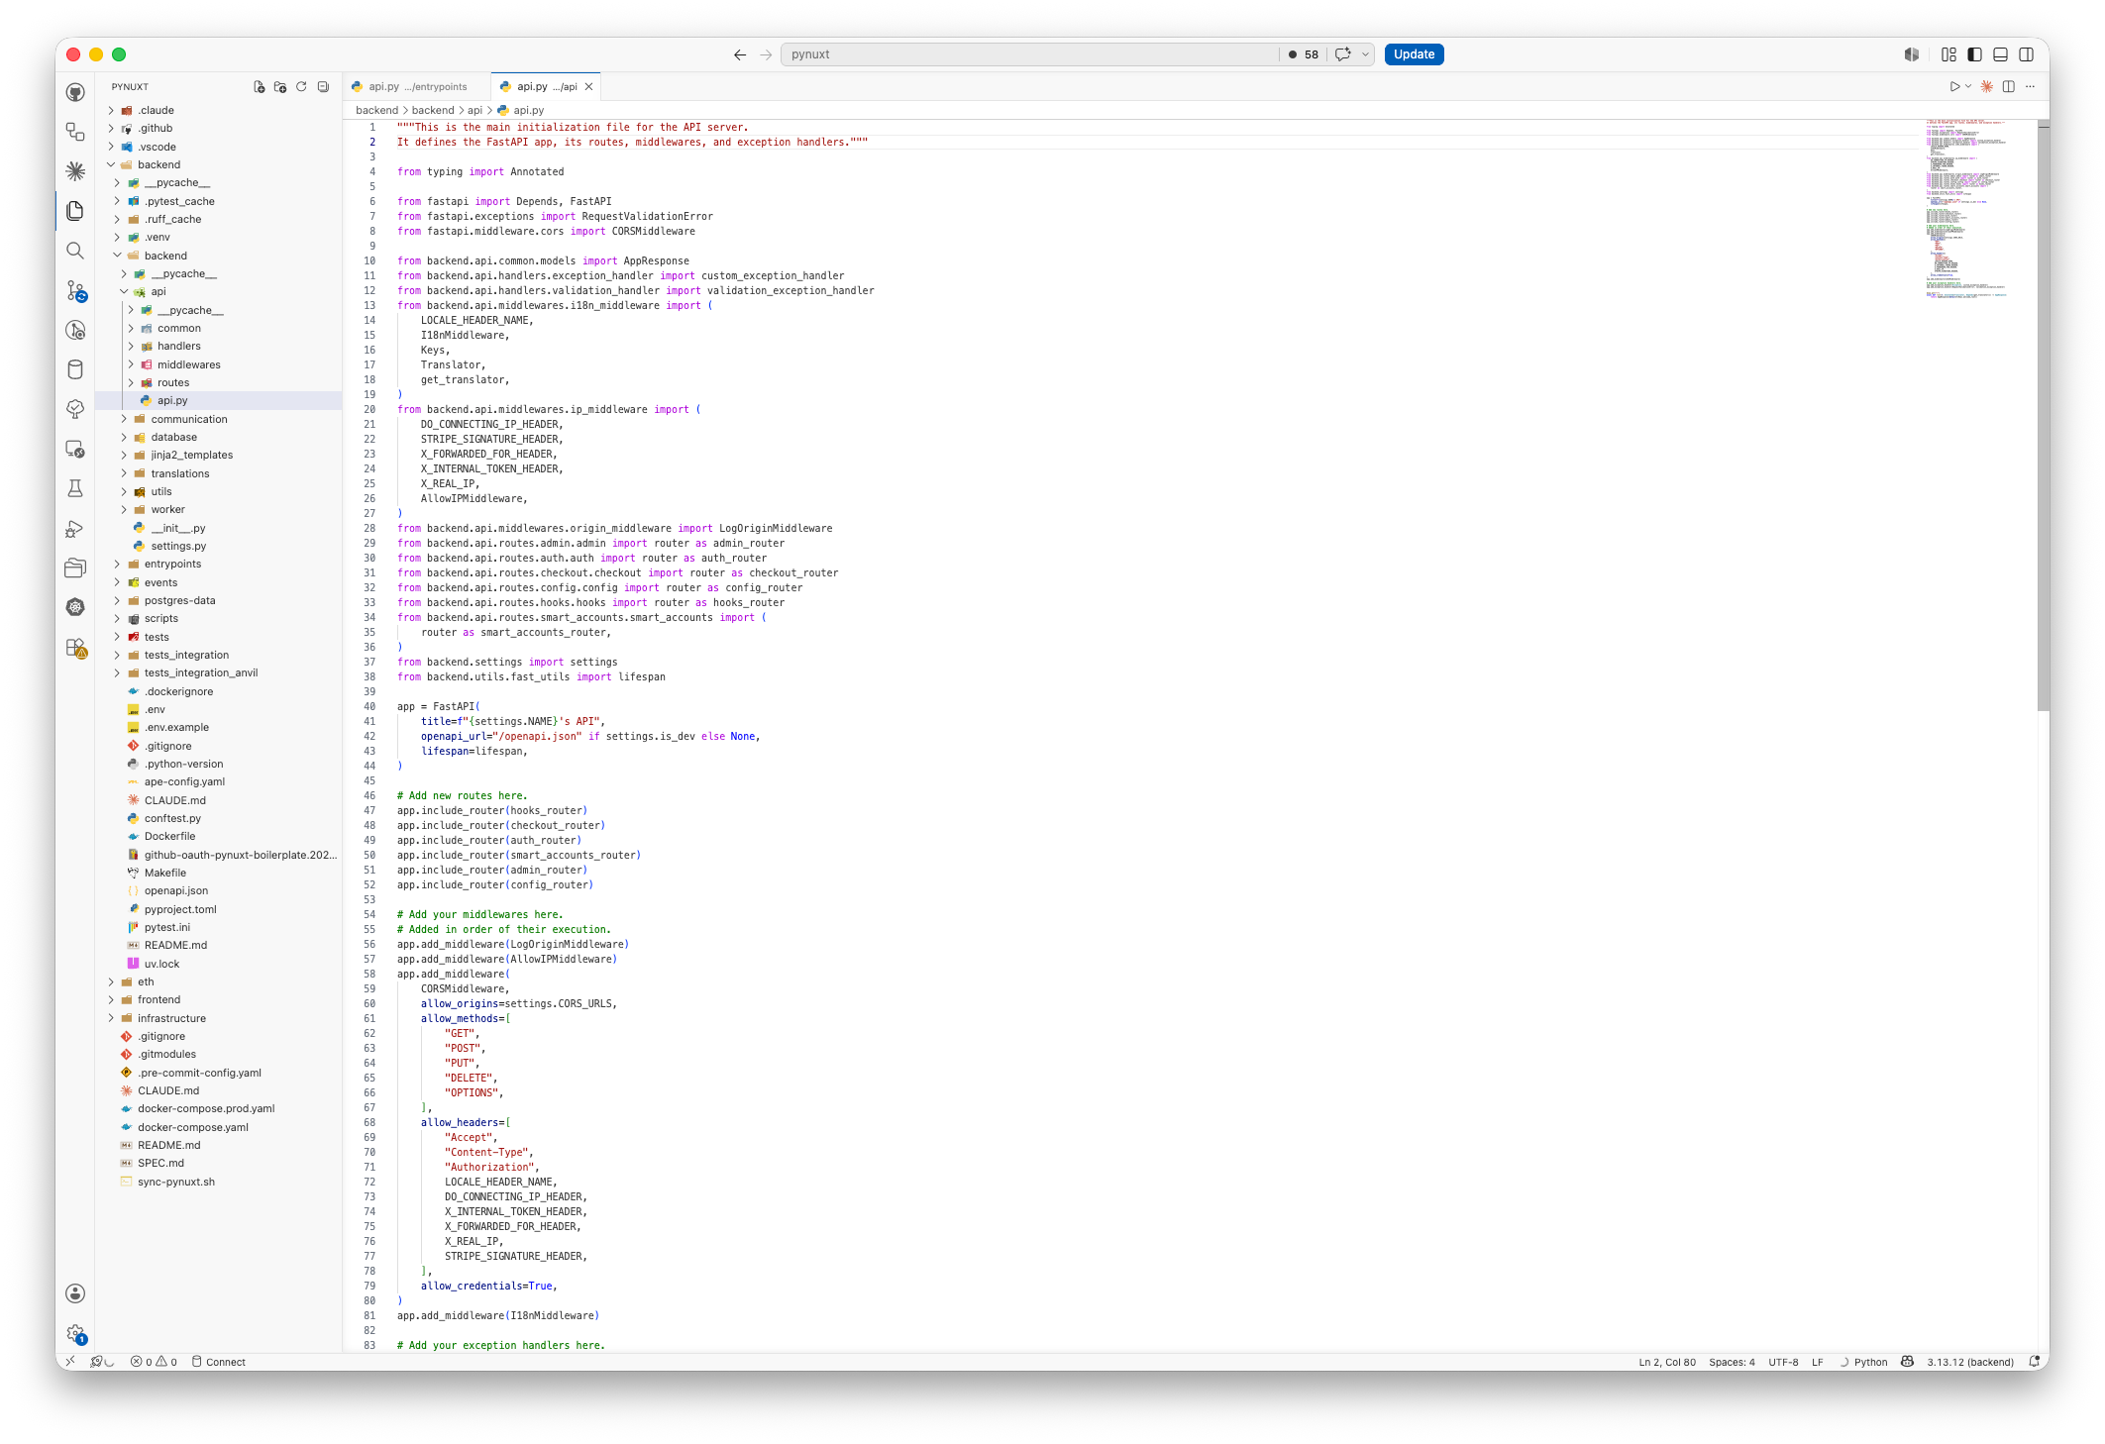Open the chat dropdown chevron in title bar
The height and width of the screenshot is (1444, 2105).
coord(1365,54)
